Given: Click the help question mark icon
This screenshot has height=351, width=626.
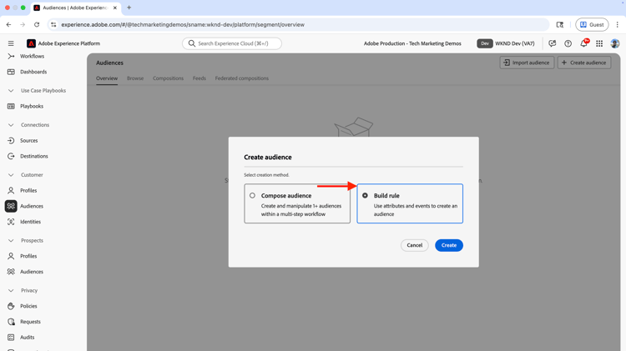Looking at the screenshot, I should [568, 43].
